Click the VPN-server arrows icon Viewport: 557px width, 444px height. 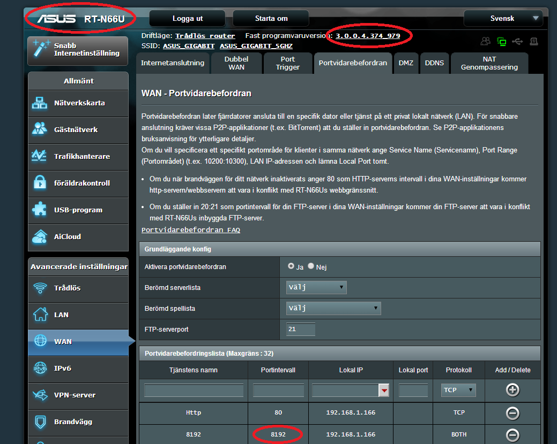[40, 394]
